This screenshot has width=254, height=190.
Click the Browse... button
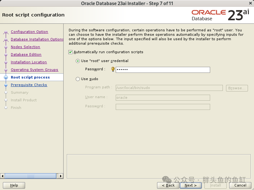pos(237,88)
